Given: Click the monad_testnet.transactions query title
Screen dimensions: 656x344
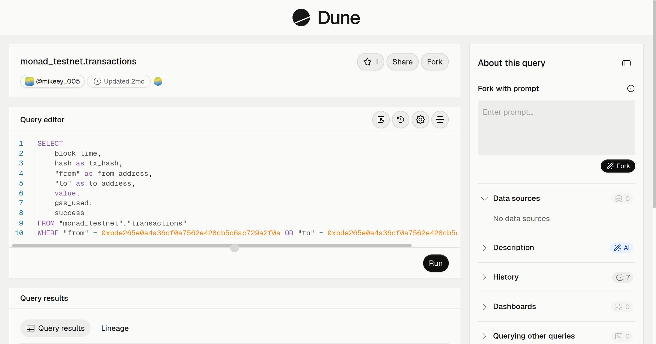Looking at the screenshot, I should pyautogui.click(x=78, y=61).
